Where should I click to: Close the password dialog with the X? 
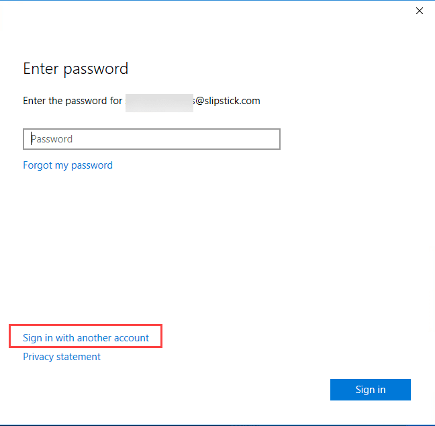point(420,11)
